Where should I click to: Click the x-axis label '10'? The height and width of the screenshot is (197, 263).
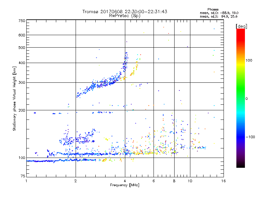190,181
